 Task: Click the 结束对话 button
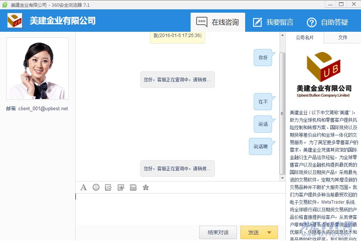pyautogui.click(x=218, y=232)
